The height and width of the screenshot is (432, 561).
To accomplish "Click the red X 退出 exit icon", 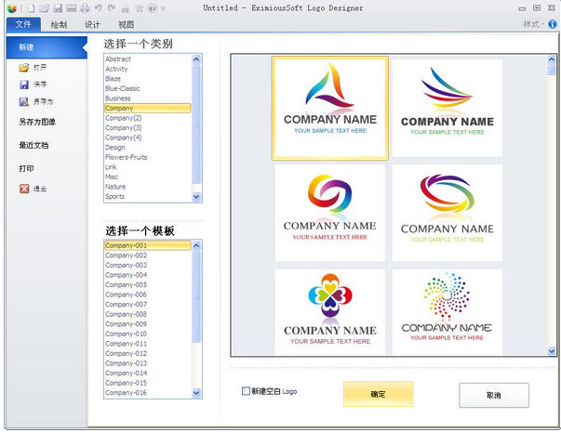I will (x=24, y=189).
